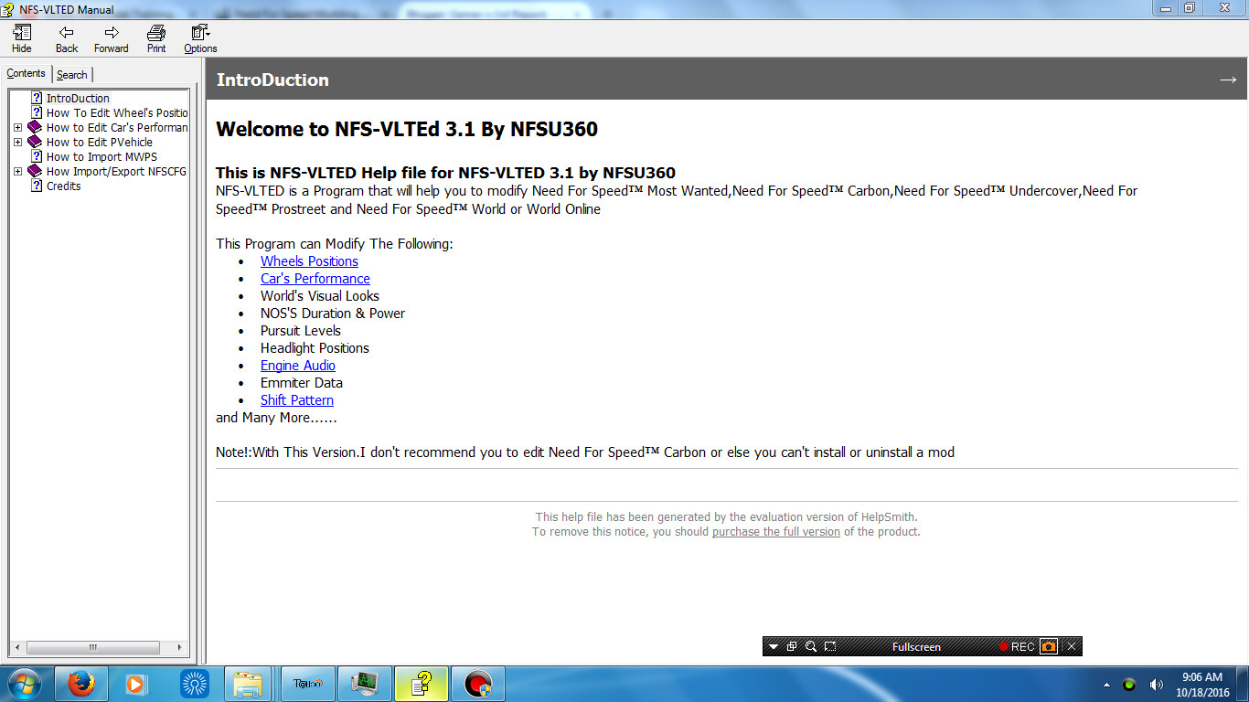Toggle the Fullscreen capture mode
This screenshot has width=1249, height=702.
coord(917,646)
